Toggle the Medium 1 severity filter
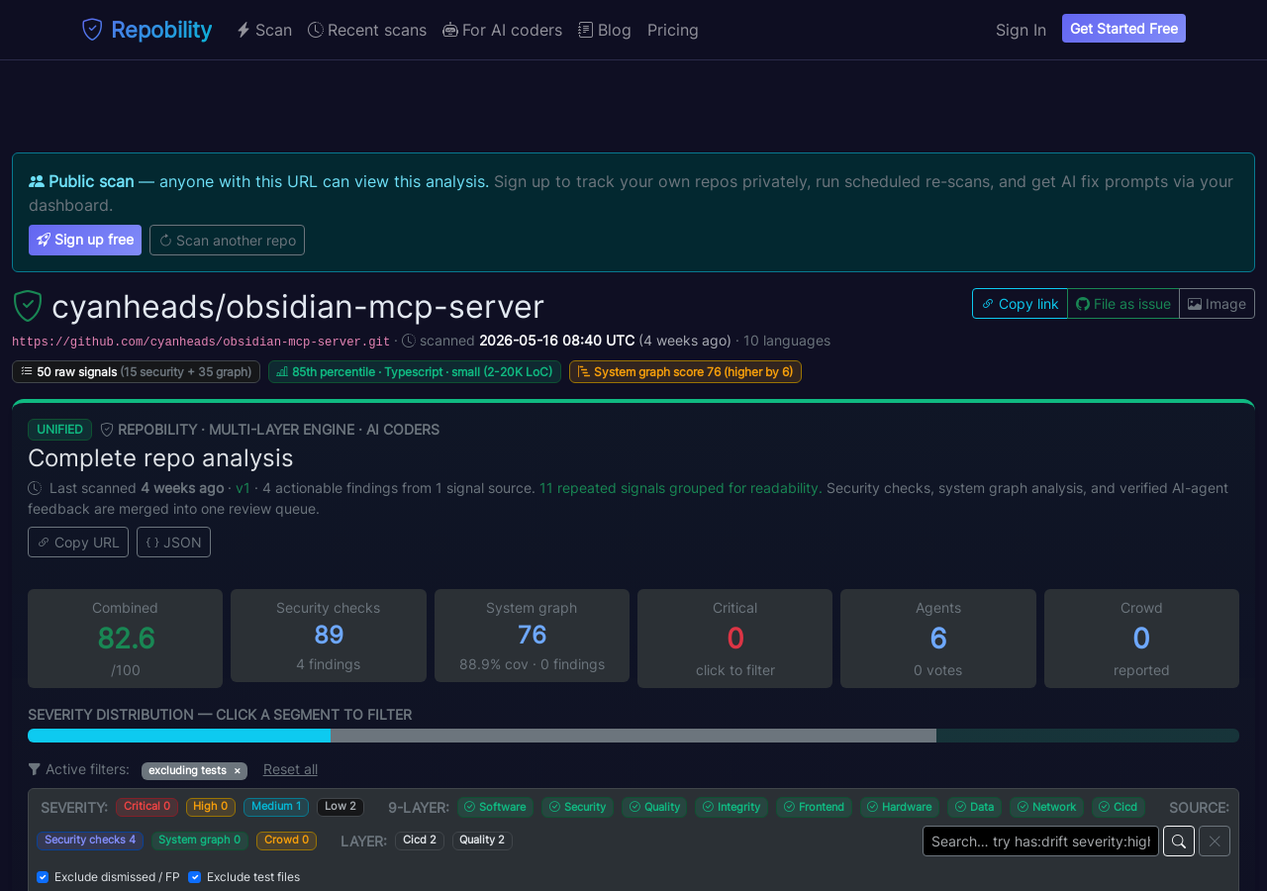The image size is (1267, 891). click(x=276, y=807)
